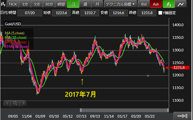This screenshot has width=193, height=120.
Task: Click the 01/17 date axis label
Action: coord(122,116)
